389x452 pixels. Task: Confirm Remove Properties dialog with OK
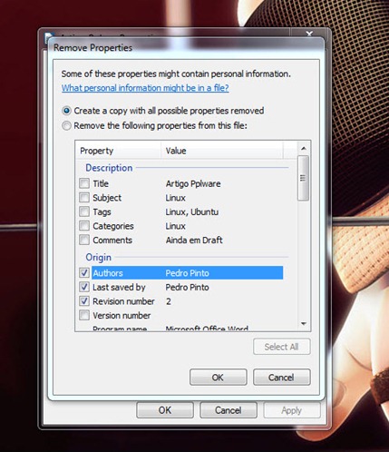click(219, 378)
